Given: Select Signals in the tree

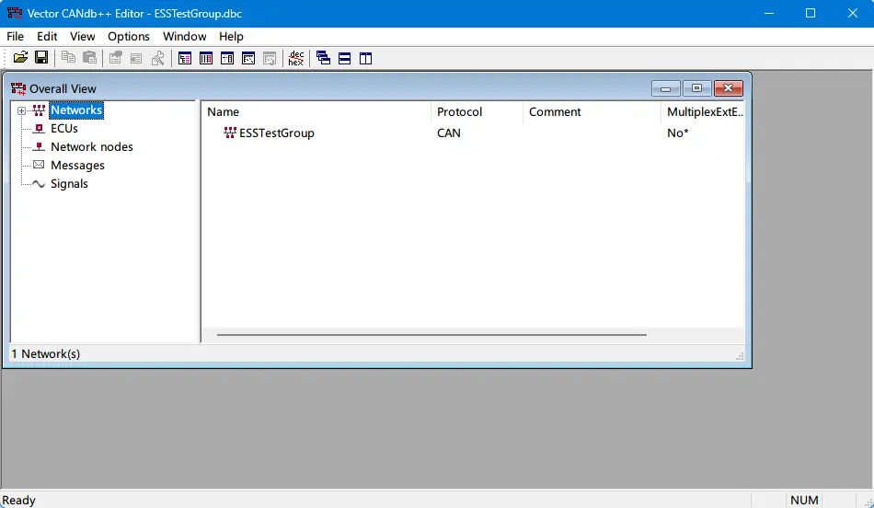Looking at the screenshot, I should 69,184.
